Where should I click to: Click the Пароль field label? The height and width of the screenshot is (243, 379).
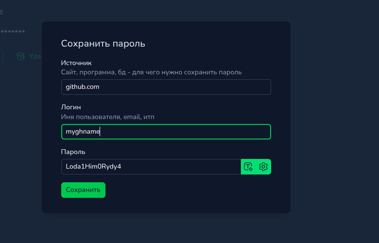(73, 152)
